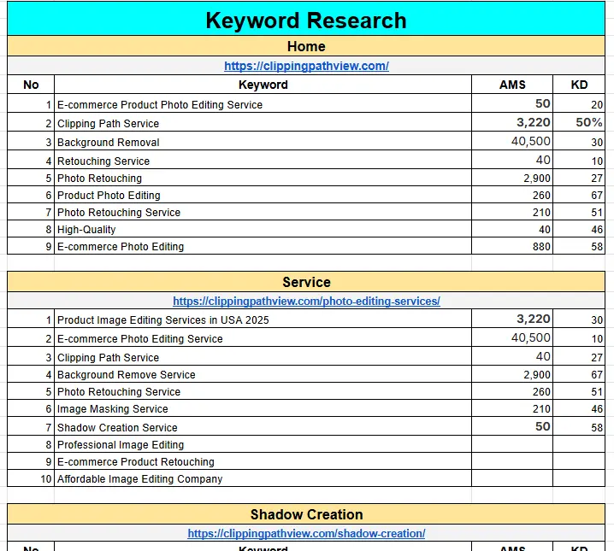Click the KD column header in Home table
The height and width of the screenshot is (551, 614).
579,85
